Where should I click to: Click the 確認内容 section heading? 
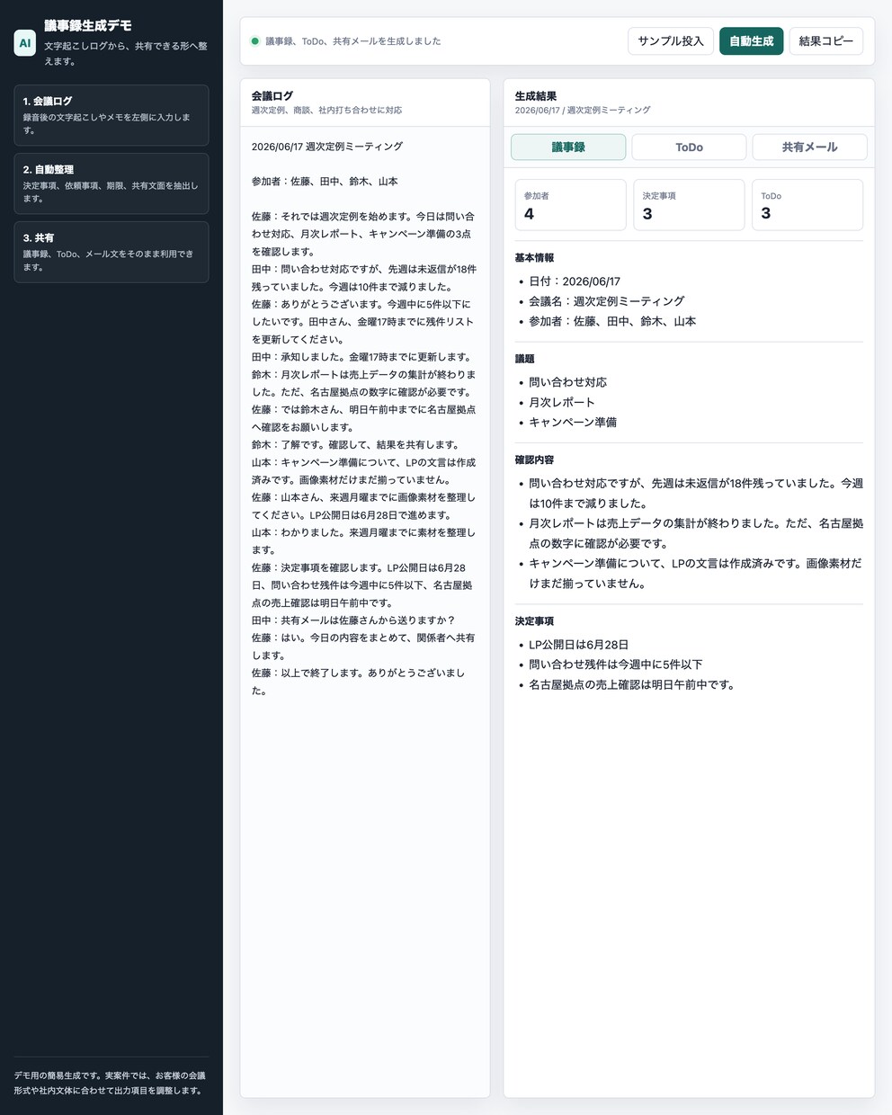click(x=534, y=459)
